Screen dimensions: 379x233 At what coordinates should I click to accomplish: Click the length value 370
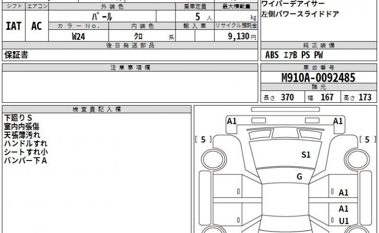coord(287,97)
